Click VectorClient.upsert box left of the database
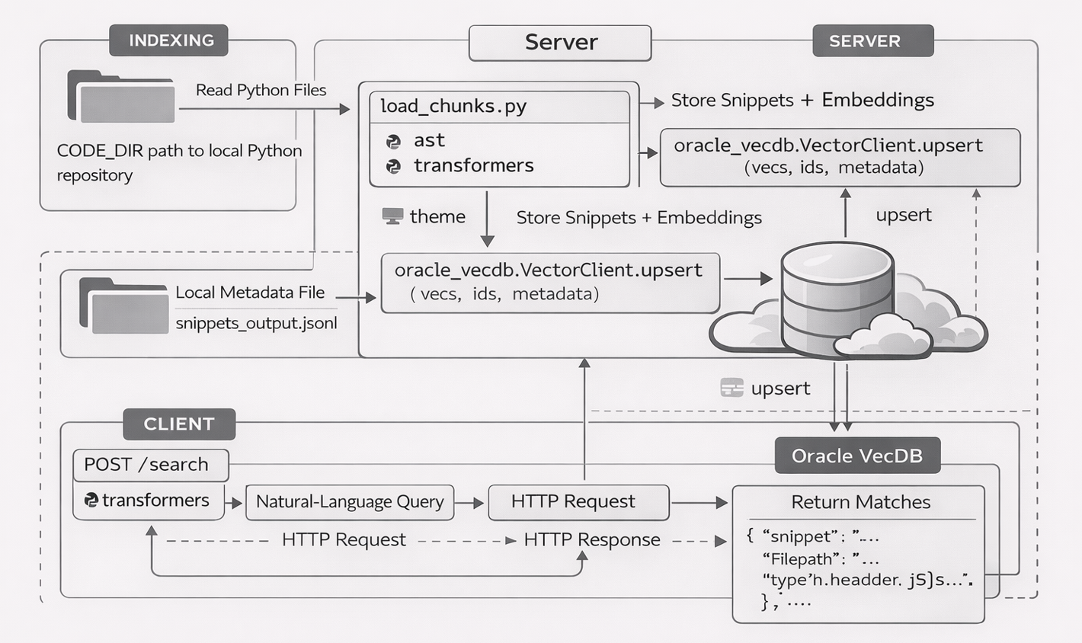This screenshot has width=1082, height=643. pyautogui.click(x=550, y=283)
